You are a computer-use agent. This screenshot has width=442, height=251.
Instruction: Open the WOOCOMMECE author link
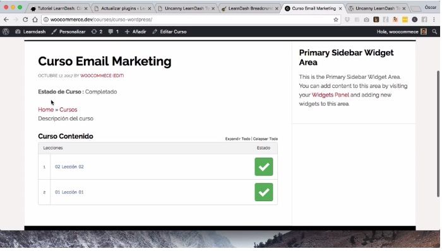pos(96,76)
